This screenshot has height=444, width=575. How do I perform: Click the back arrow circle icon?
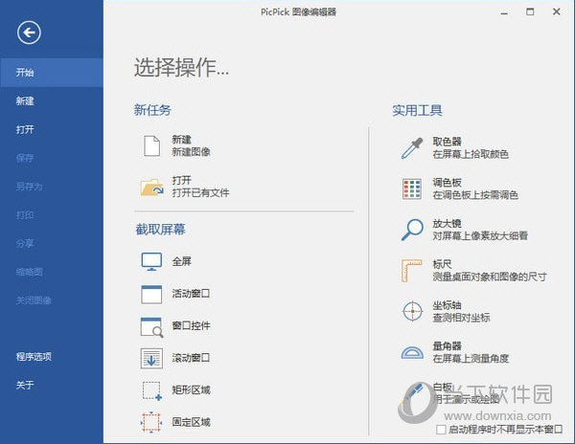(29, 33)
